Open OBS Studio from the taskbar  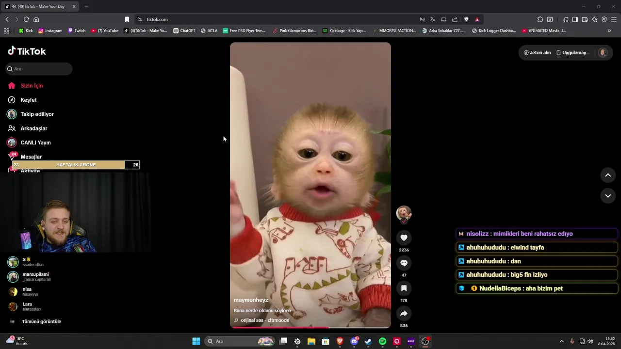(x=425, y=341)
